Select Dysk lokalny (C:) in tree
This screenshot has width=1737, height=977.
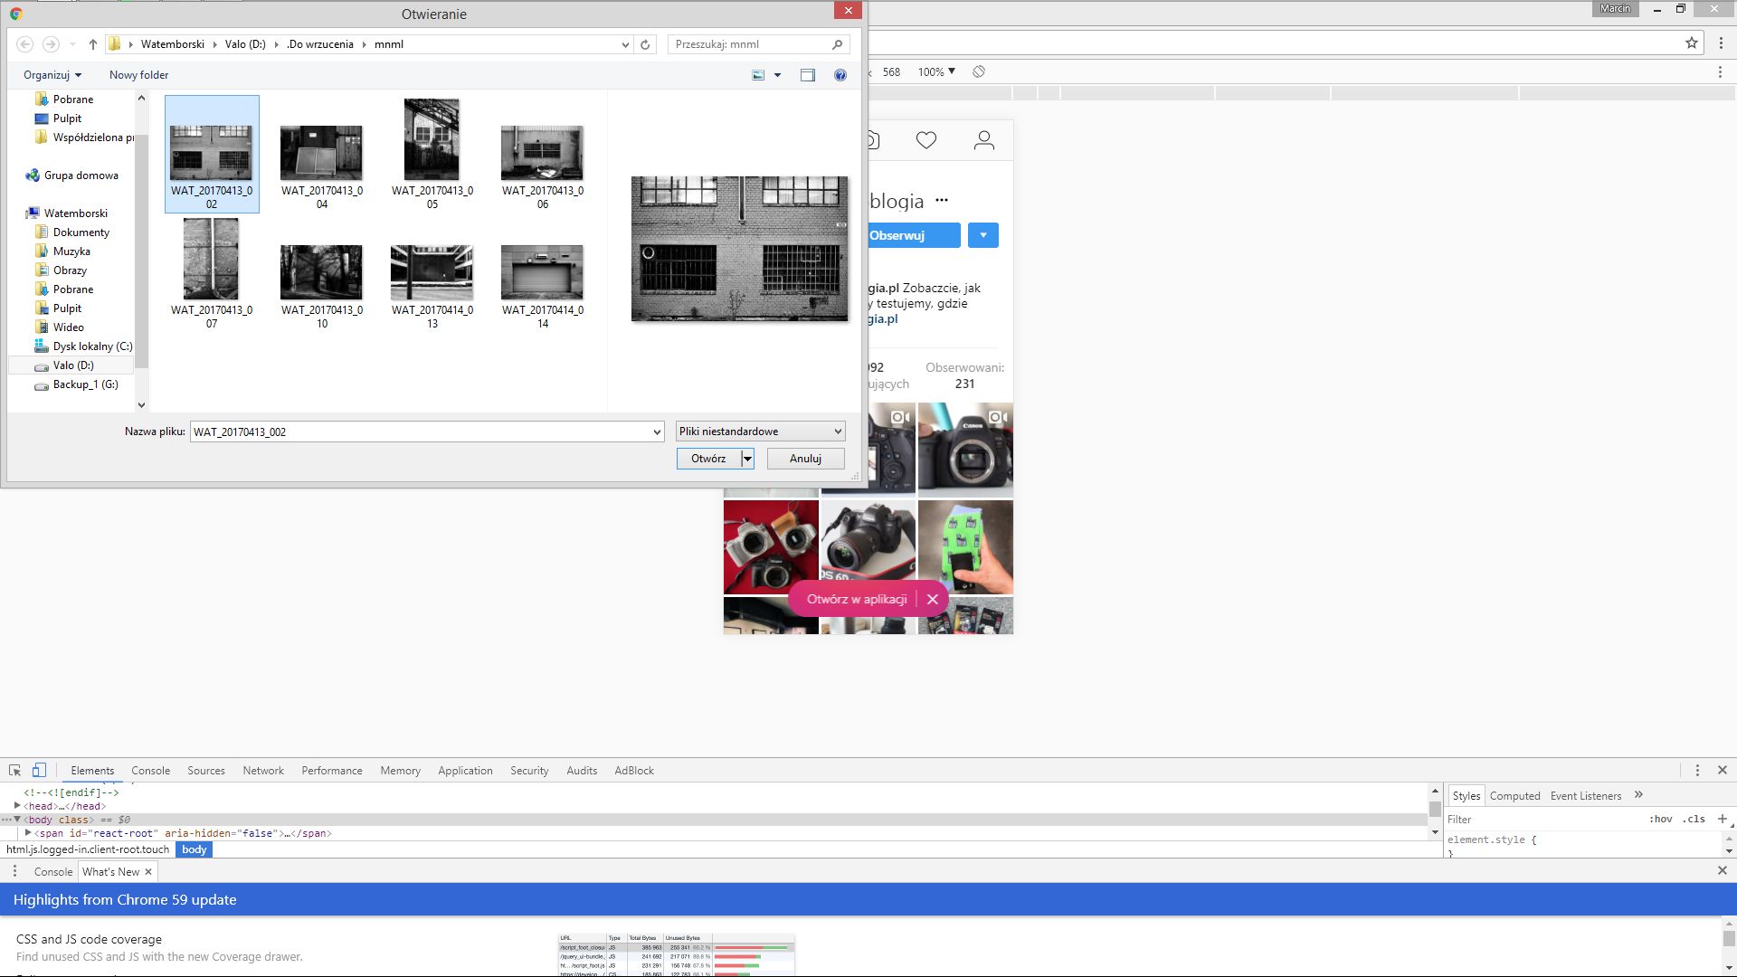[83, 346]
